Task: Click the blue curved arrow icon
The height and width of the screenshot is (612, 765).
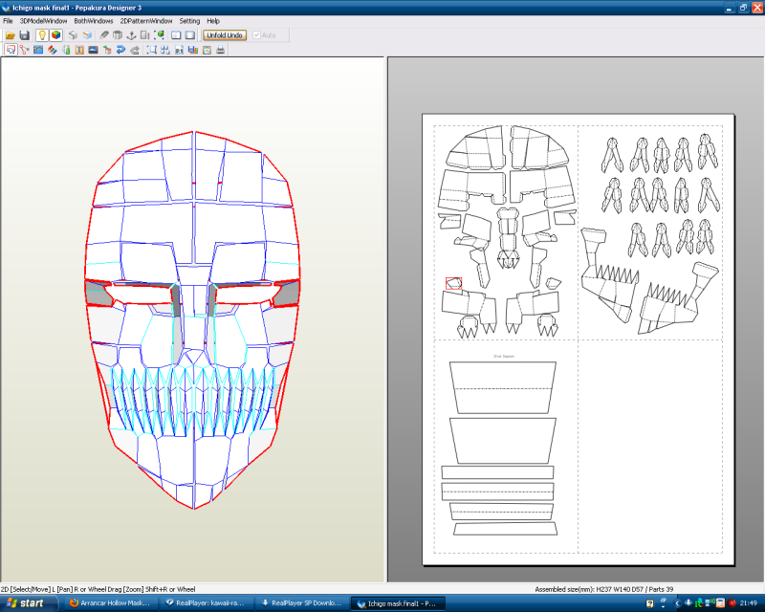Action: (x=120, y=50)
